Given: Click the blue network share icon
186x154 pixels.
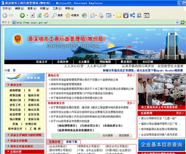Looking at the screenshot, I should pos(132,15).
